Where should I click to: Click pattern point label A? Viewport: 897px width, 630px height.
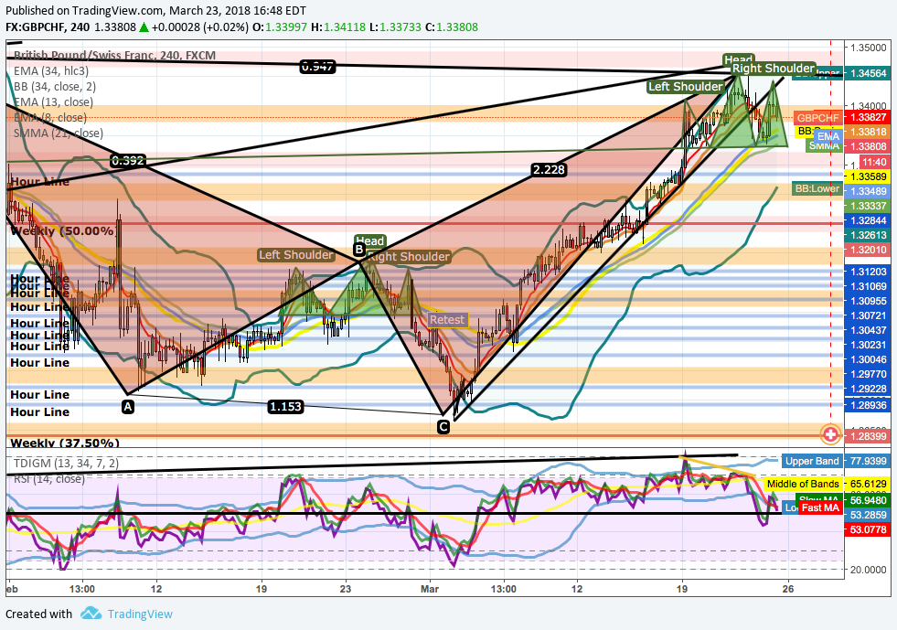coord(128,407)
